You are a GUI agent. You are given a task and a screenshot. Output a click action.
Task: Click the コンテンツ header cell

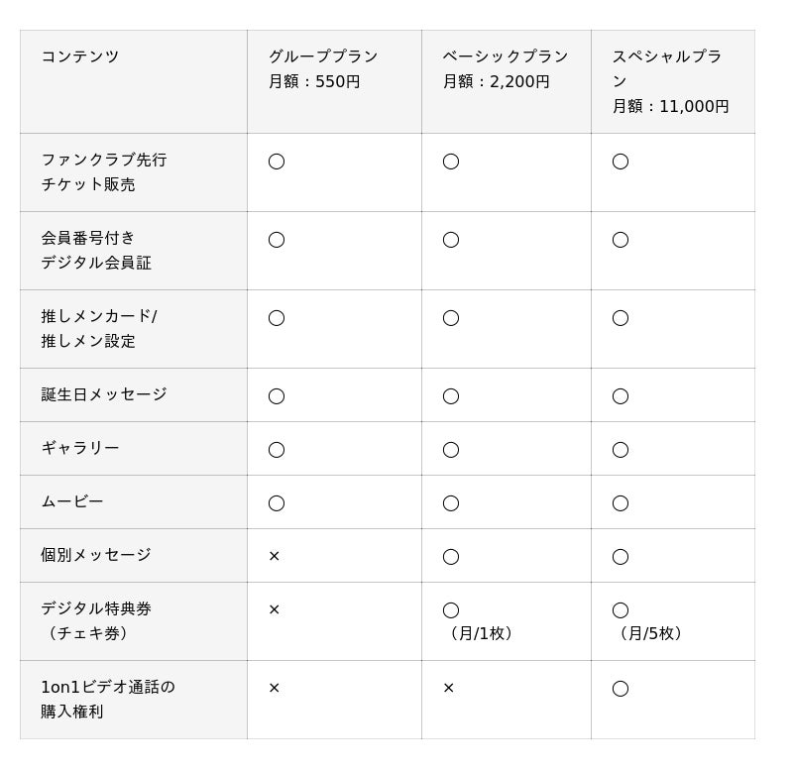80,56
